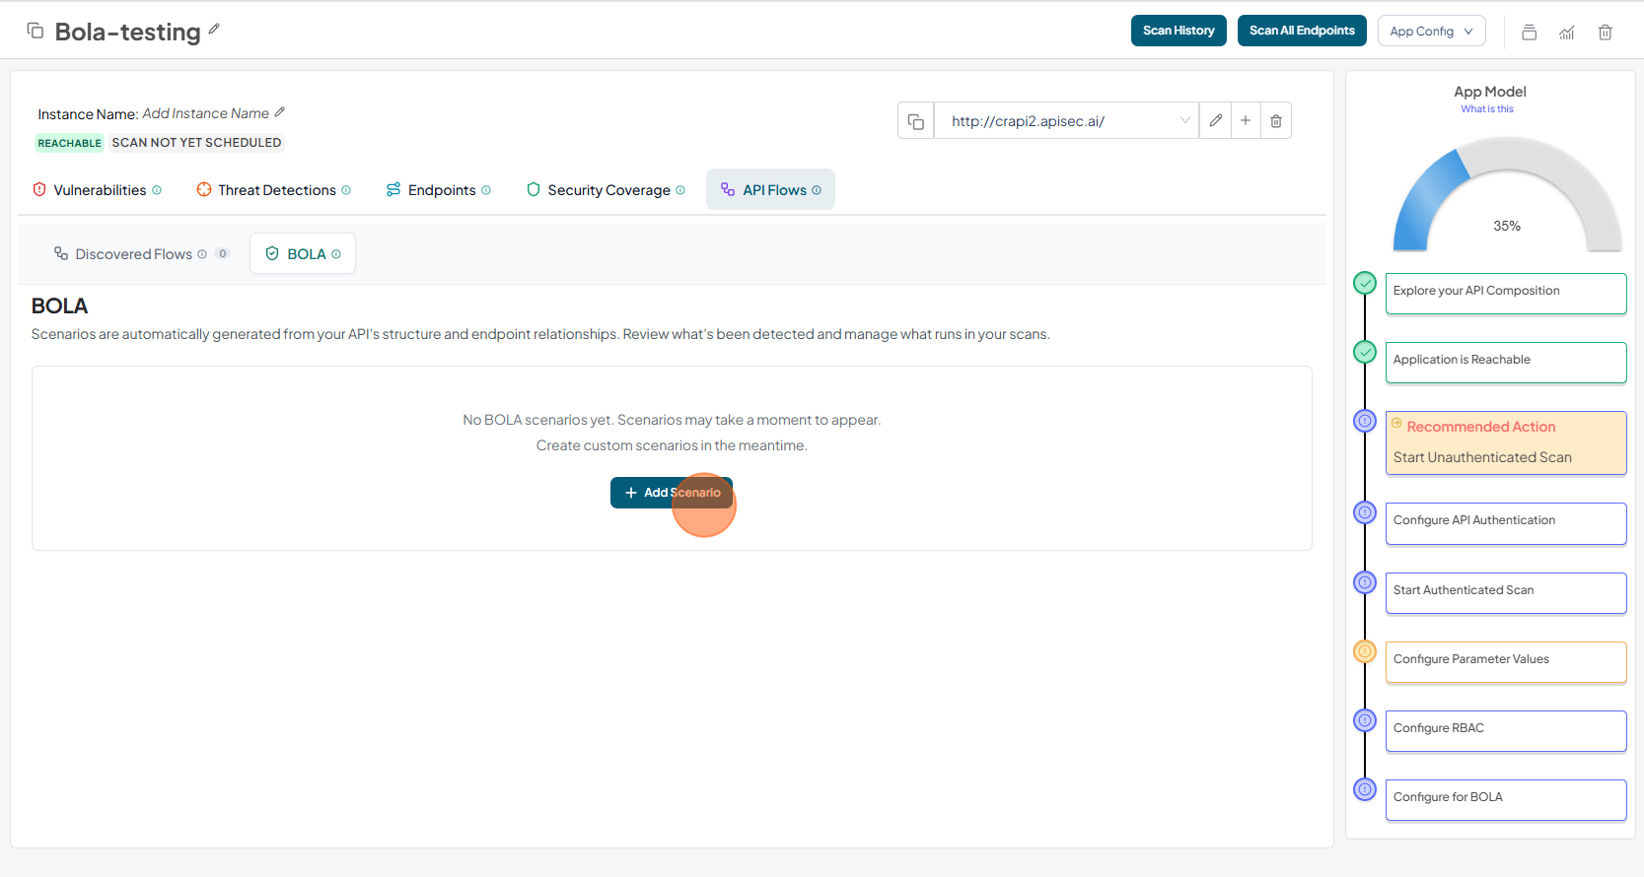Click the info icon beside the Vulnerabilities tab
The width and height of the screenshot is (1644, 877).
point(157,190)
